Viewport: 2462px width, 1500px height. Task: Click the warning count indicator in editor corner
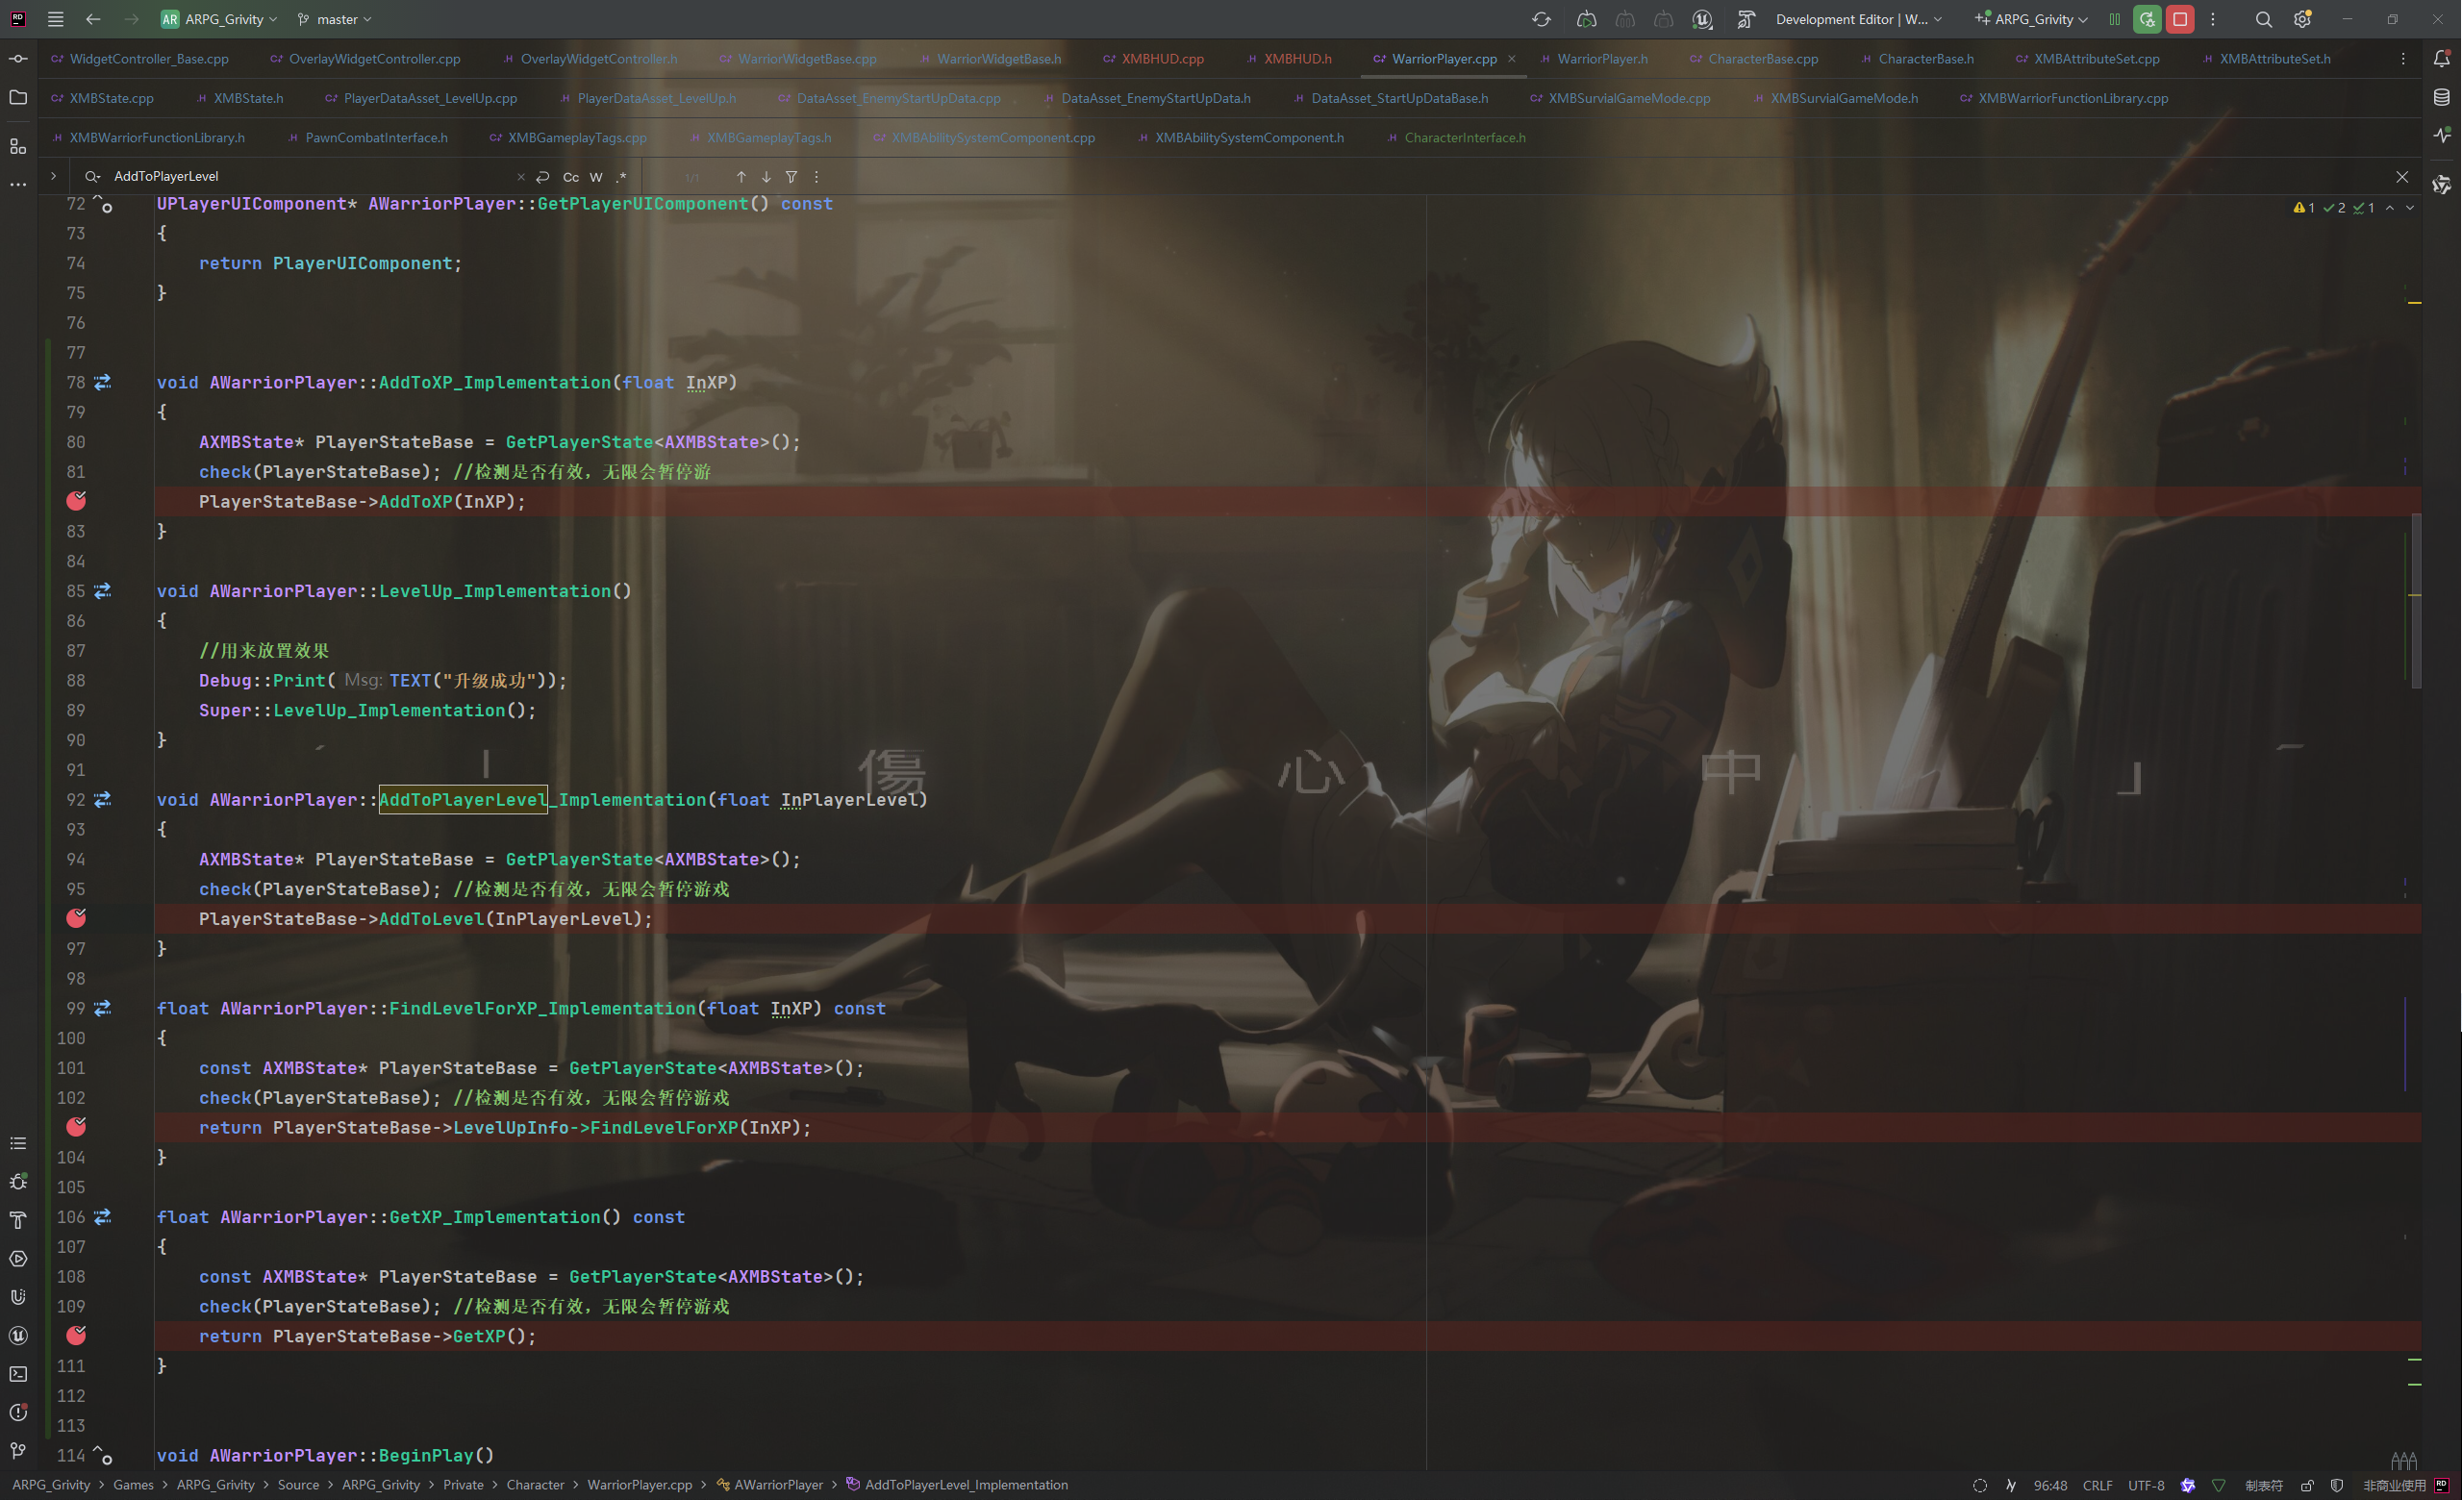(2304, 208)
